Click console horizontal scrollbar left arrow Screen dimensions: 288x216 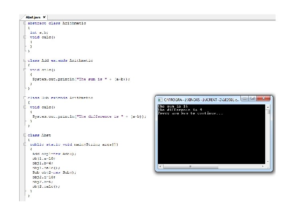(160, 166)
